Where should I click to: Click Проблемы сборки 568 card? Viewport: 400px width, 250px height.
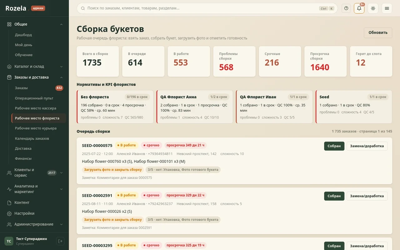(234, 61)
